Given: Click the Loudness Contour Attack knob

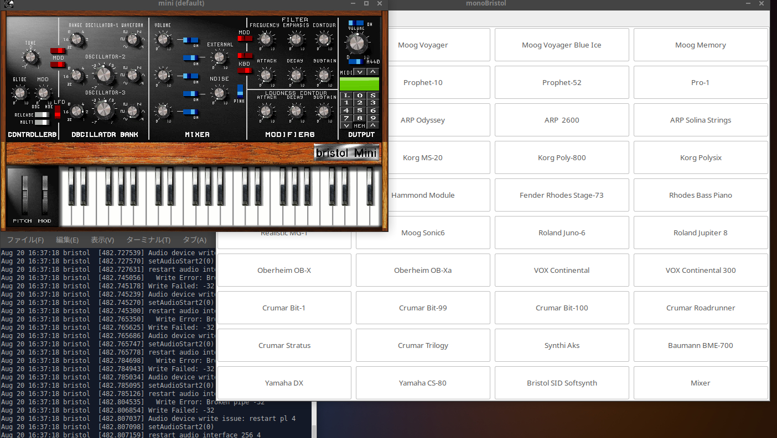Looking at the screenshot, I should 266,112.
